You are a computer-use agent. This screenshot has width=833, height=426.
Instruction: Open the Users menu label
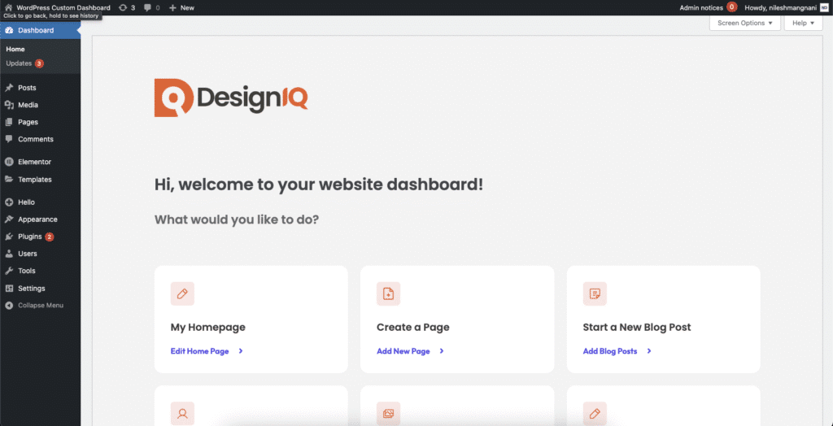coord(28,254)
